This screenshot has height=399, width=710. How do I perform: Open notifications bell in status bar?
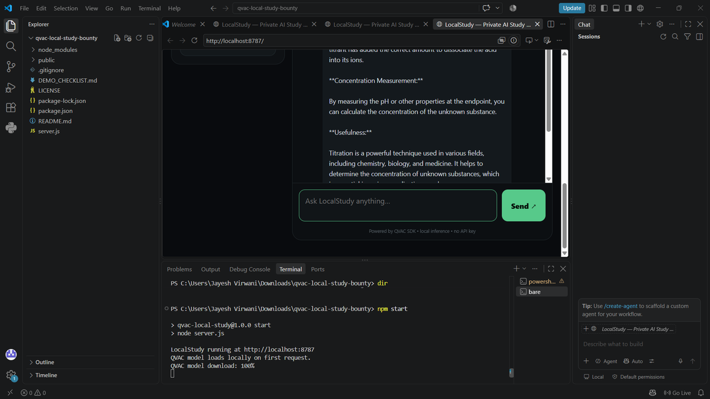point(702,392)
